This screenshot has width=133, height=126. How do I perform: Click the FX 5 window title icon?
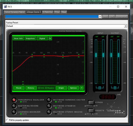coord(6,7)
